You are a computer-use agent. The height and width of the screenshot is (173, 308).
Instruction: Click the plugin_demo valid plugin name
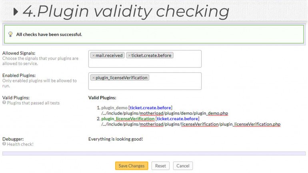pos(114,108)
